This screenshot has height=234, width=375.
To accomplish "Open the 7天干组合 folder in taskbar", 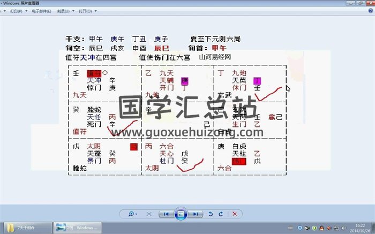I will point(27,228).
